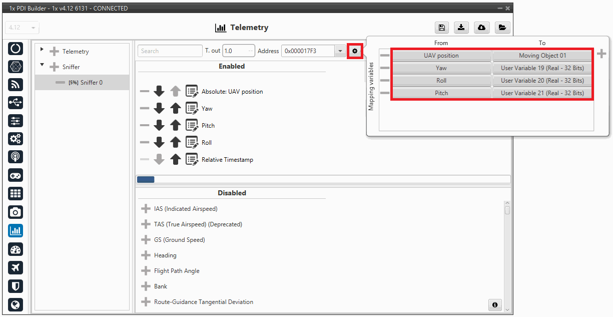Click the open folder icon in the top toolbar
Screen dimensions: 613x317
(x=502, y=28)
